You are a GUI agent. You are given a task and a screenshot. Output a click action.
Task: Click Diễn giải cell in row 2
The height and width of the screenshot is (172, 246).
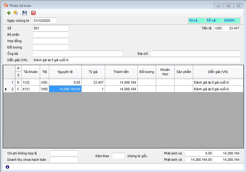tap(218, 89)
